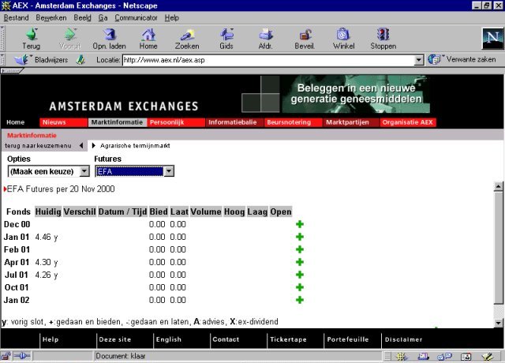The height and width of the screenshot is (363, 505).
Task: Stop loading with the Stoppen traffic light
Action: point(383,34)
